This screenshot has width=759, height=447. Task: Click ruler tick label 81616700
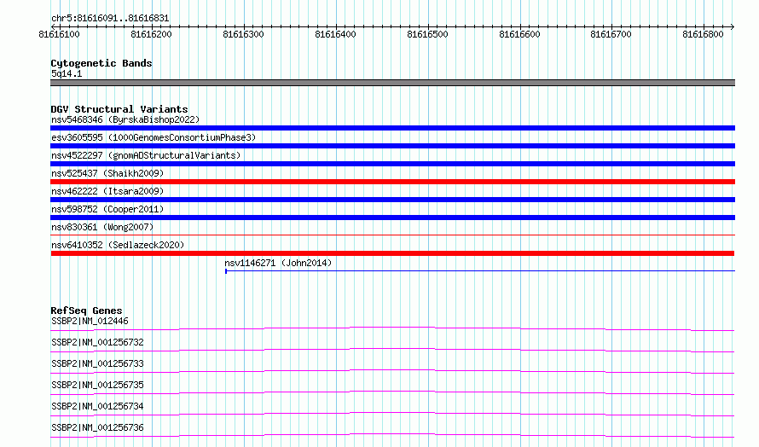point(611,34)
